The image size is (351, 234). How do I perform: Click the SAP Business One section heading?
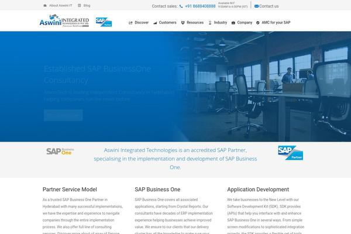(157, 190)
